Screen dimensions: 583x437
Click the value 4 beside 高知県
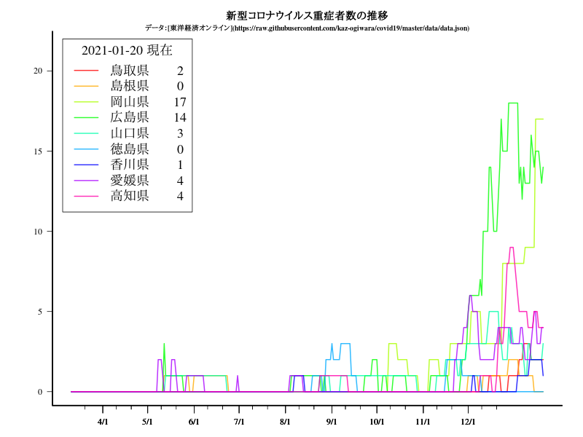coord(180,196)
